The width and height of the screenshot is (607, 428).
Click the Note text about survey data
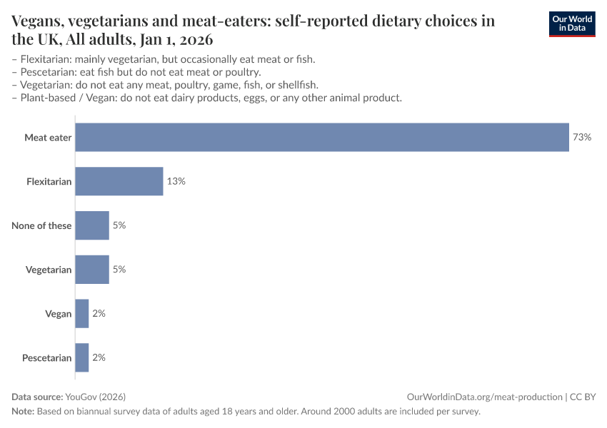[246, 412]
